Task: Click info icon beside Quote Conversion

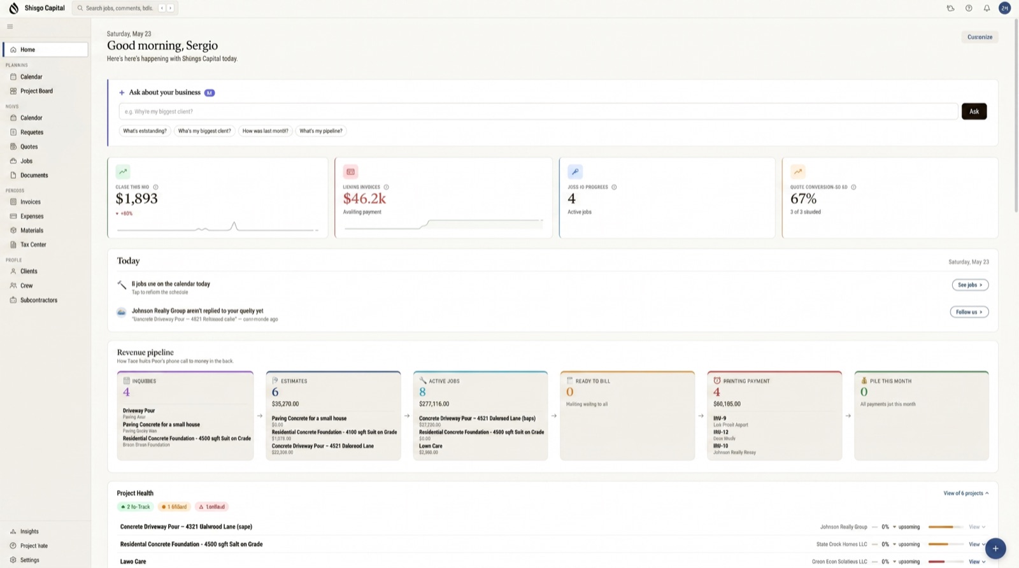Action: (853, 187)
